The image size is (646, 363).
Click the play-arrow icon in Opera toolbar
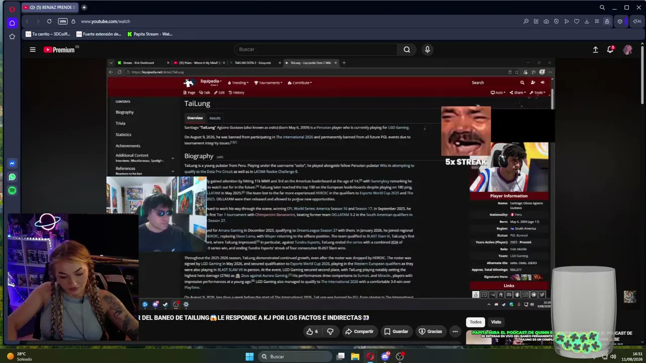click(566, 21)
